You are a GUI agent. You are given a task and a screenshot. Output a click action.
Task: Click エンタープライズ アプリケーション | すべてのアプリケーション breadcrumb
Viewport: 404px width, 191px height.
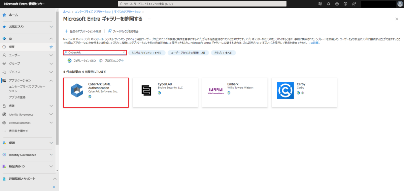(x=108, y=12)
